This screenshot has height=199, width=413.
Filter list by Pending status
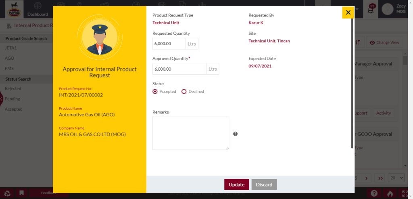[13, 99]
